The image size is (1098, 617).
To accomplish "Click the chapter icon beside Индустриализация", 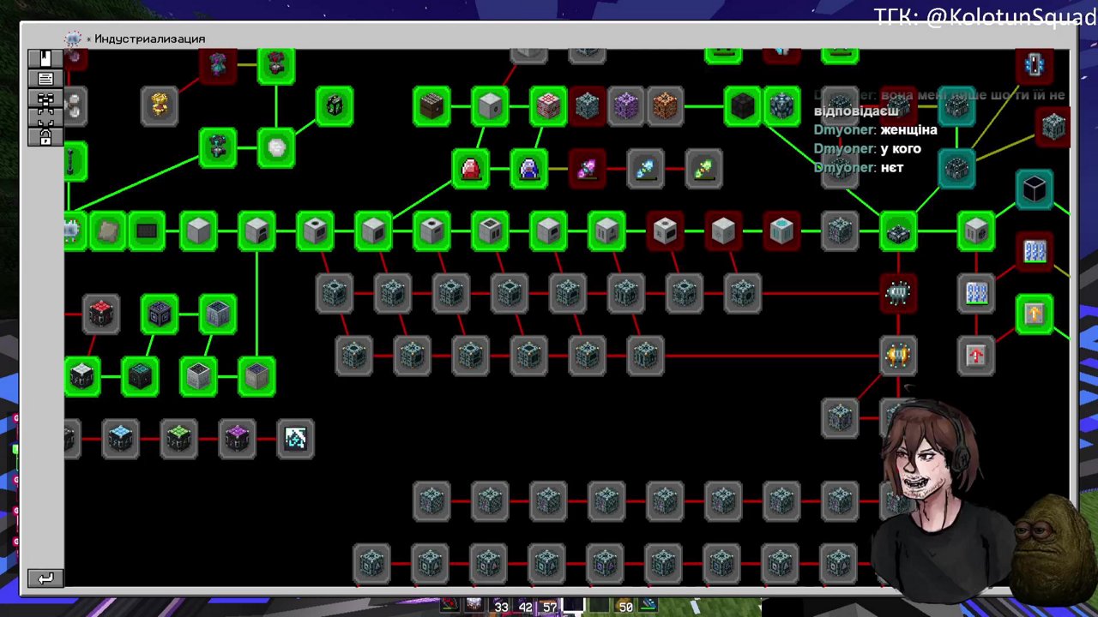I will [x=73, y=39].
